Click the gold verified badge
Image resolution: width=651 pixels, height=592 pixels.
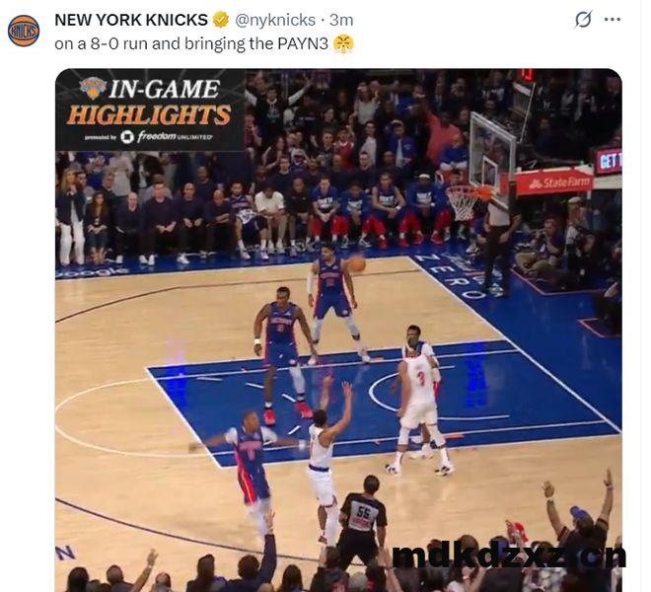pos(221,20)
